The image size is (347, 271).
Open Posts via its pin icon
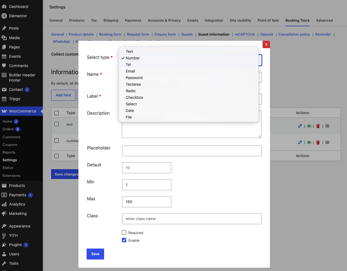point(4,28)
